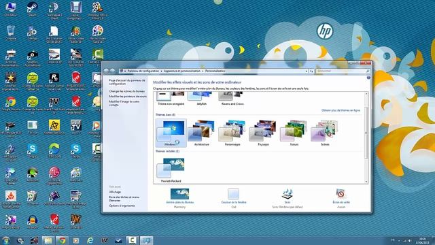Click the Forward navigation arrow

[x=113, y=71]
